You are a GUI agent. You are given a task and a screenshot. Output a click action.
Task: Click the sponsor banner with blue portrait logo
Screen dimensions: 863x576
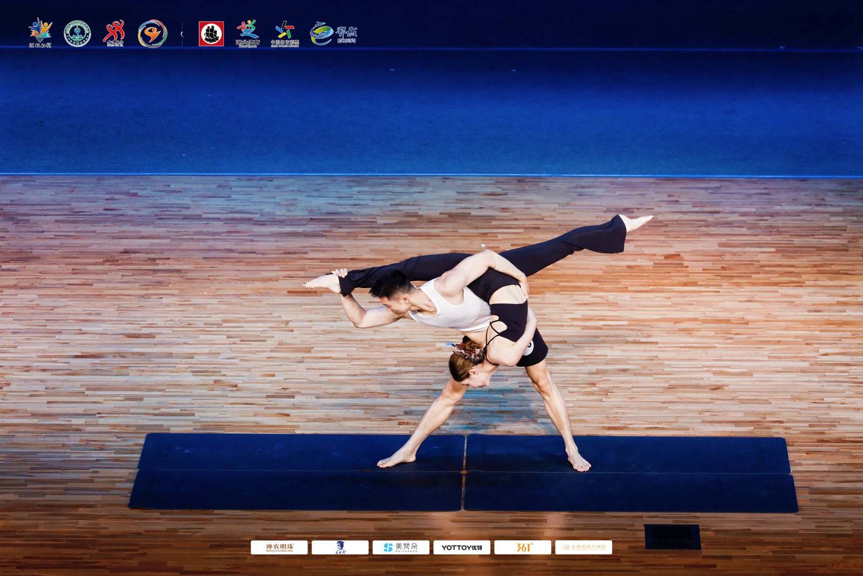click(340, 547)
